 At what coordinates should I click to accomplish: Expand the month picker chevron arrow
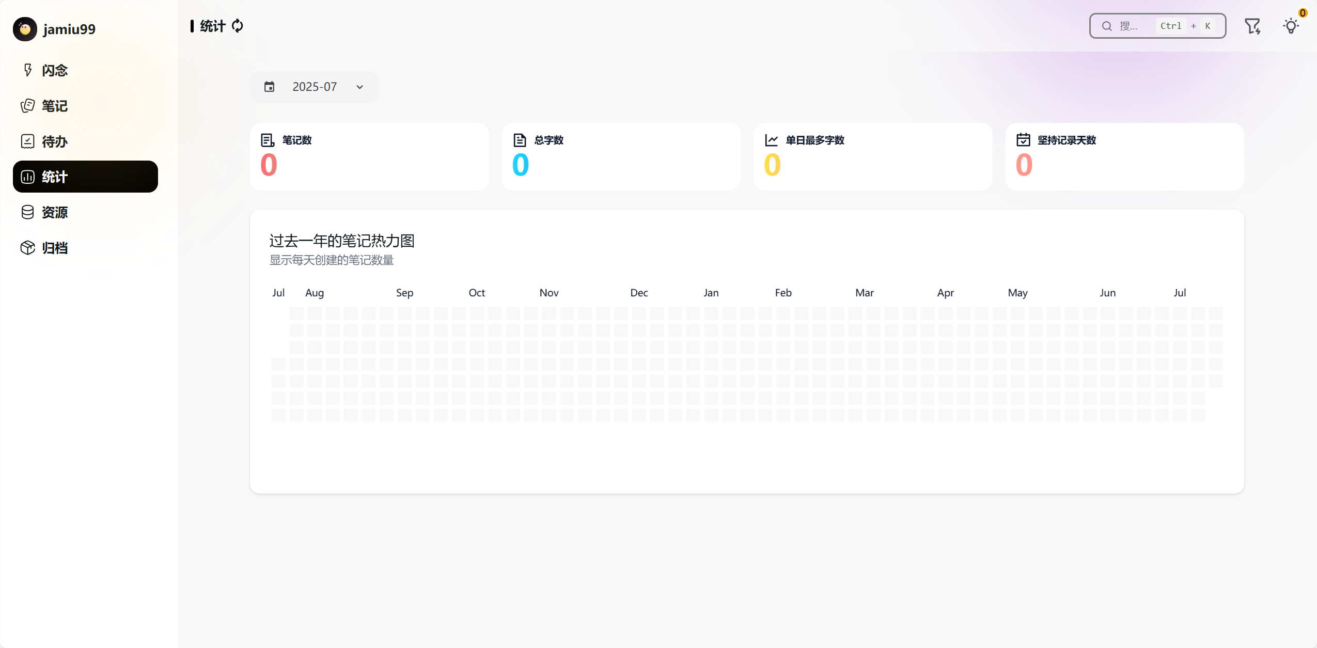pyautogui.click(x=360, y=87)
